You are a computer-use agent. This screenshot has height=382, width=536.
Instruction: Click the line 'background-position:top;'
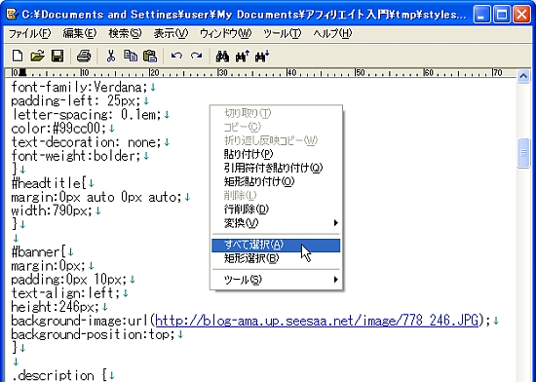tap(93, 334)
